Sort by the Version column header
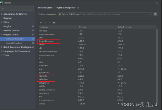 tap(97, 27)
